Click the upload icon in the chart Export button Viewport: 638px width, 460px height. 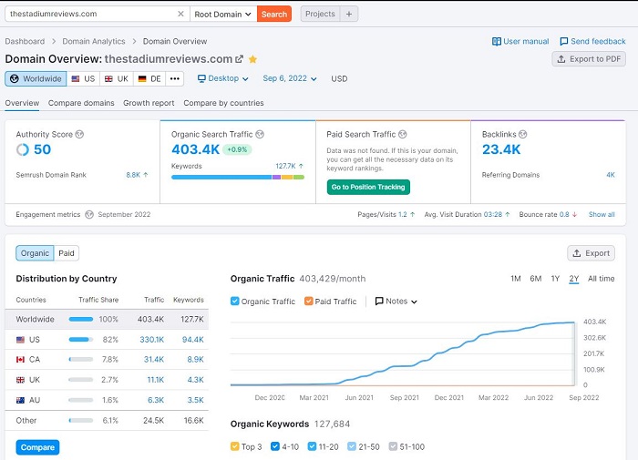click(x=577, y=253)
